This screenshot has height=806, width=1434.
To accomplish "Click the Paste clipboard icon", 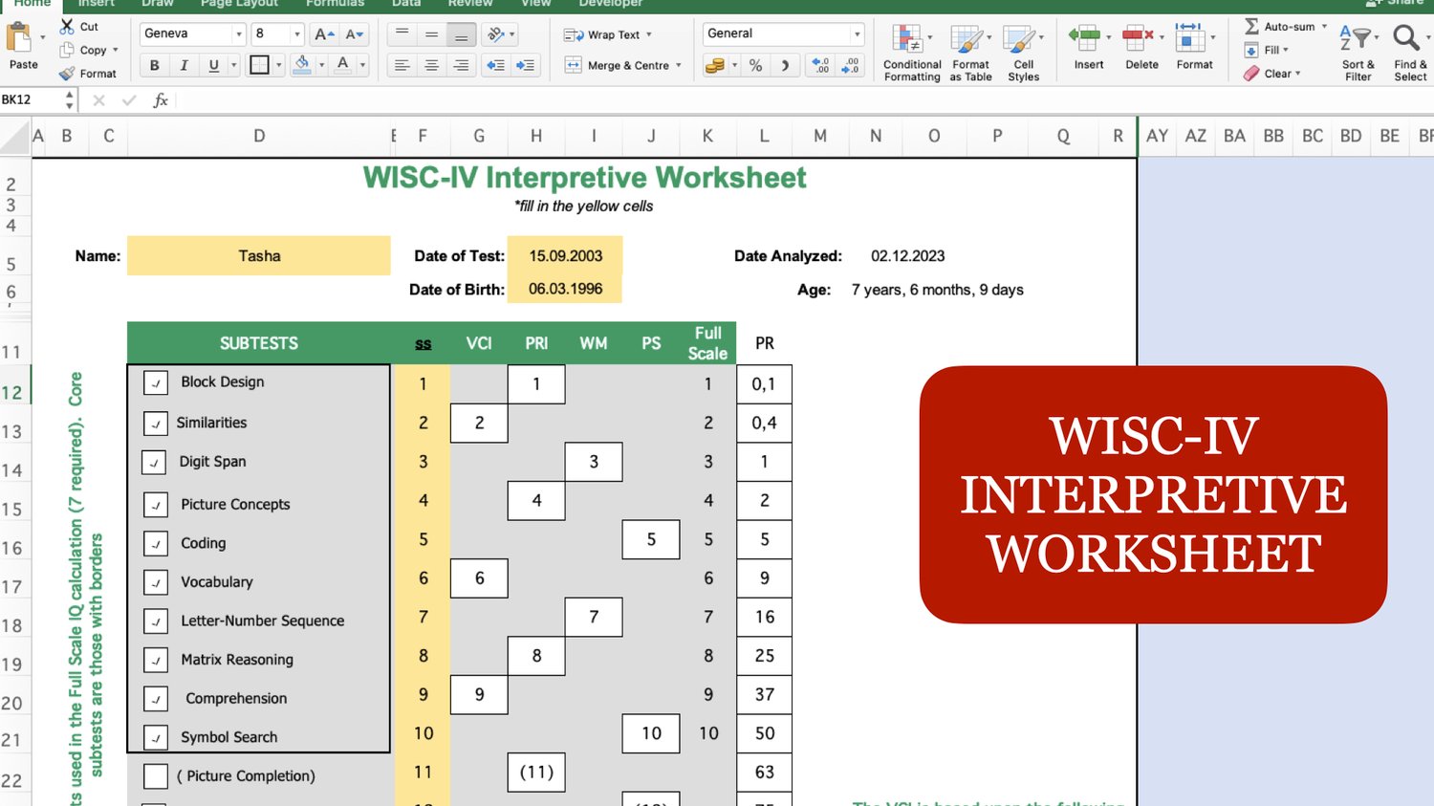I will point(19,38).
